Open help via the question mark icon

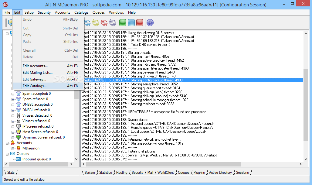click(150, 23)
